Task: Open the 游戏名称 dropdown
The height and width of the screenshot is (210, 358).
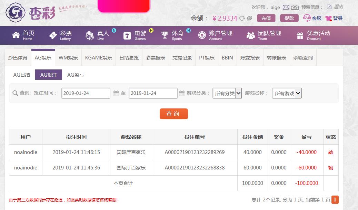Action: (x=287, y=93)
